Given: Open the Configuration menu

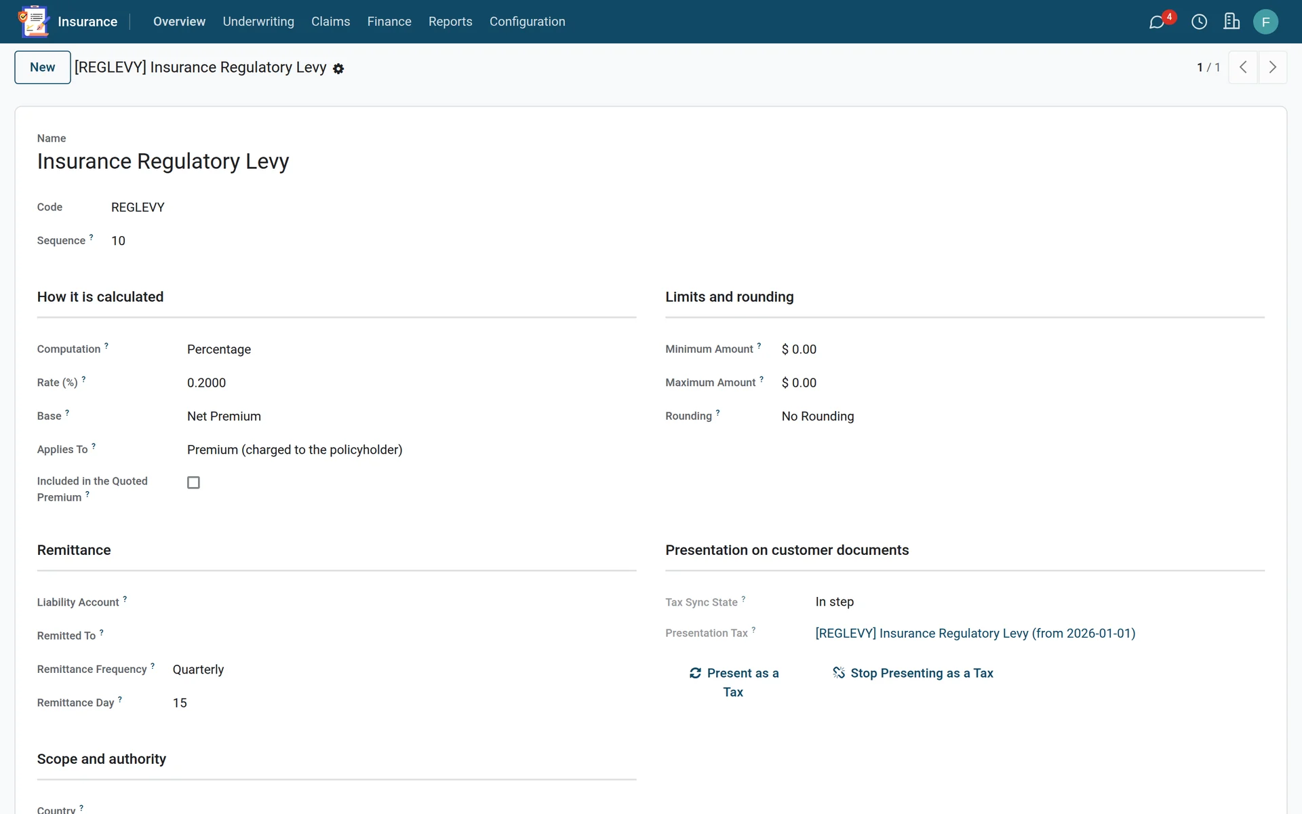Looking at the screenshot, I should [527, 22].
